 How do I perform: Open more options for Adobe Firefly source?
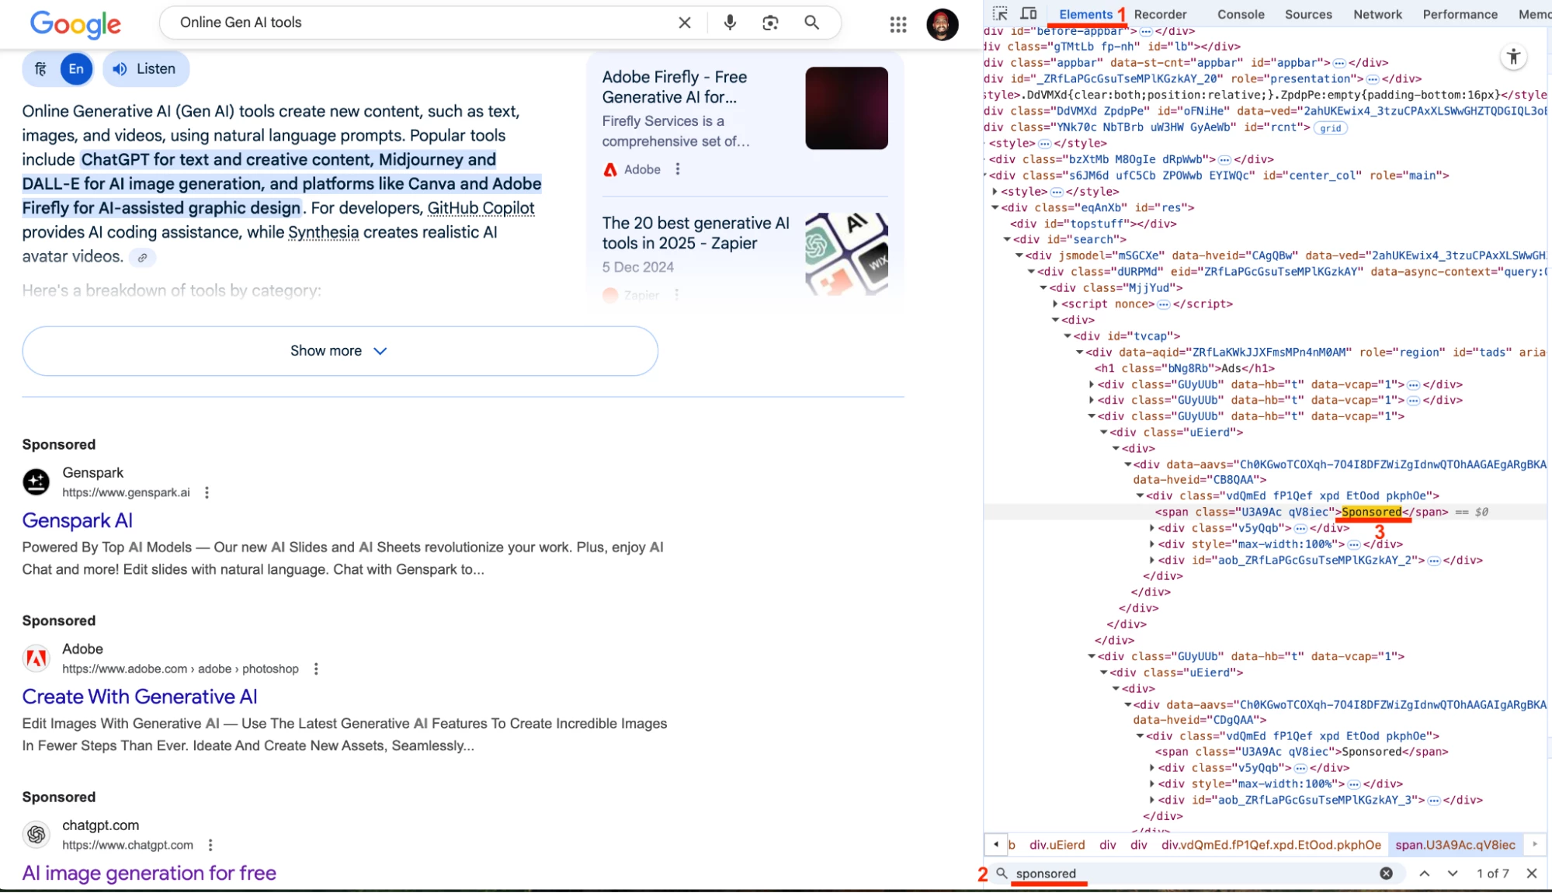tap(678, 169)
